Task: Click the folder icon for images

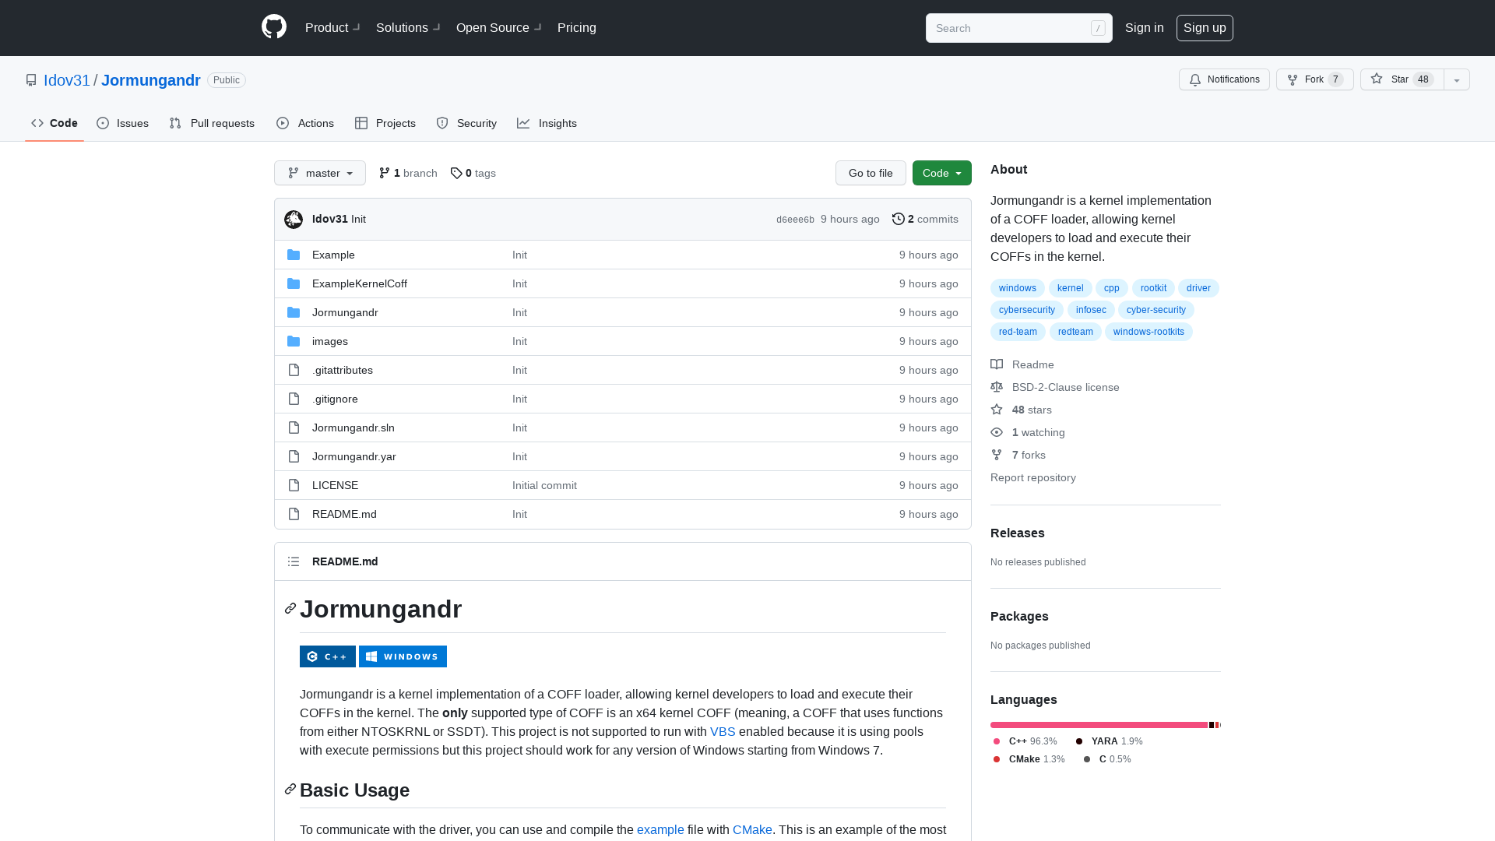Action: tap(294, 341)
